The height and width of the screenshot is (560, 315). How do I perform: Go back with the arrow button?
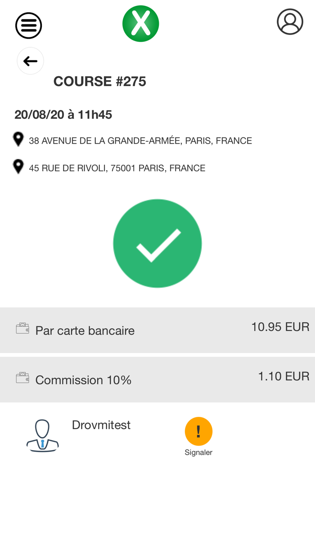30,61
